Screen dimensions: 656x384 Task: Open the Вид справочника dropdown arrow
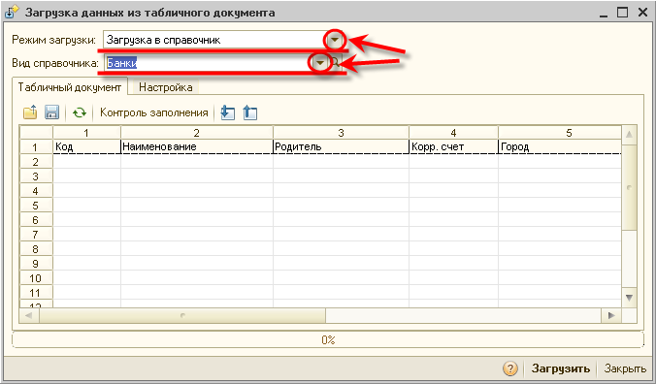pos(320,63)
